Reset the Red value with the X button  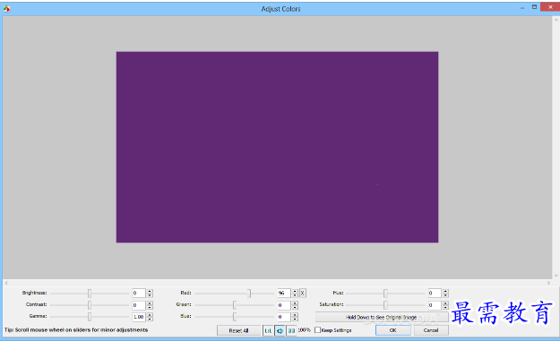[303, 294]
